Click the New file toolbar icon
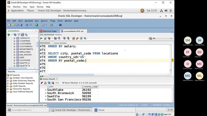207x116 pixels. [x=9, y=25]
